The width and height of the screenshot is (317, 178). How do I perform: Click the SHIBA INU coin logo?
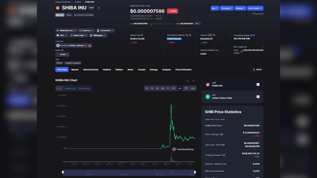click(x=57, y=8)
